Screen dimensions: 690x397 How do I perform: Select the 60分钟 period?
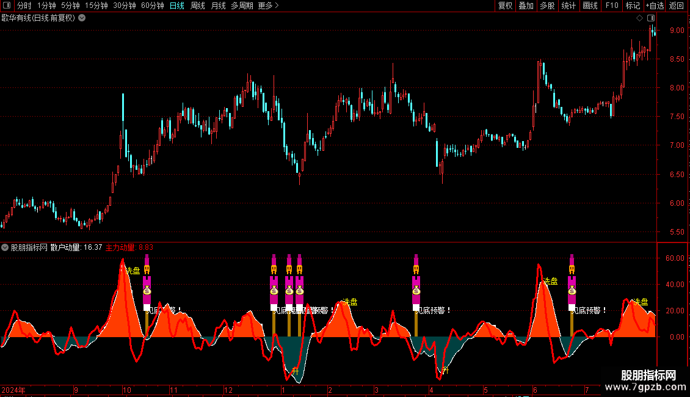pyautogui.click(x=153, y=5)
